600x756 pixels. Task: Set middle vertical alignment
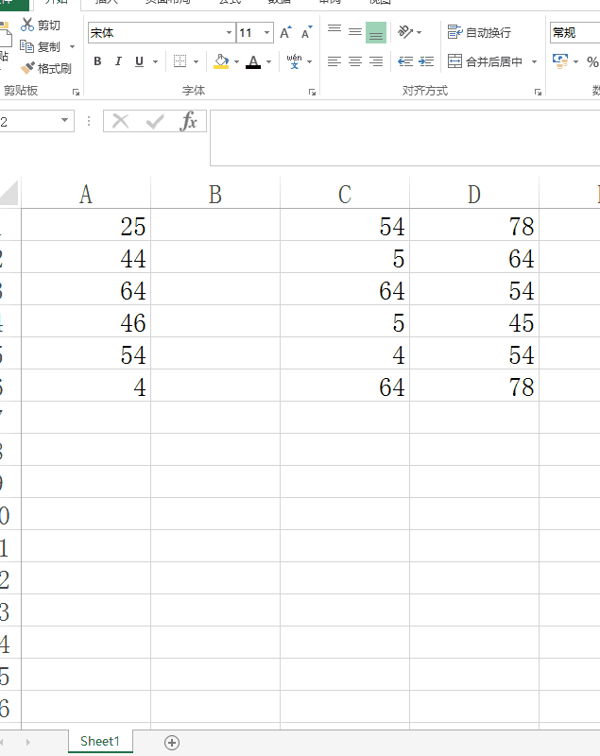(x=355, y=32)
